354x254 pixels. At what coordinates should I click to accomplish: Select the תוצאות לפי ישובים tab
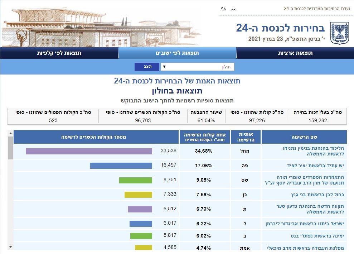coord(177,53)
